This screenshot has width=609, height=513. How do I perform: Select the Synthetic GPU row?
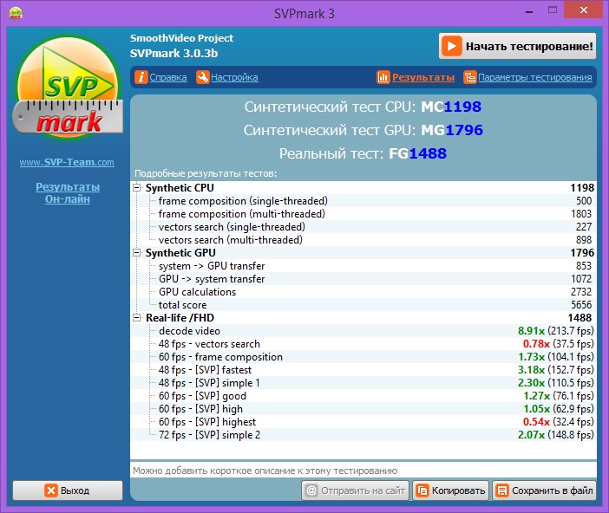coord(363,253)
